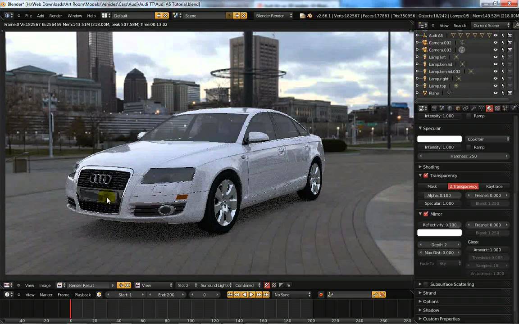This screenshot has height=324, width=519.
Task: Open the Object properties cube tab icon
Action: tap(458, 108)
